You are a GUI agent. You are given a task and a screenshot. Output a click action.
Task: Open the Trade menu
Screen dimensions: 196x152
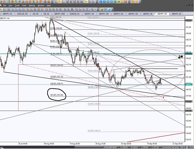17,6
